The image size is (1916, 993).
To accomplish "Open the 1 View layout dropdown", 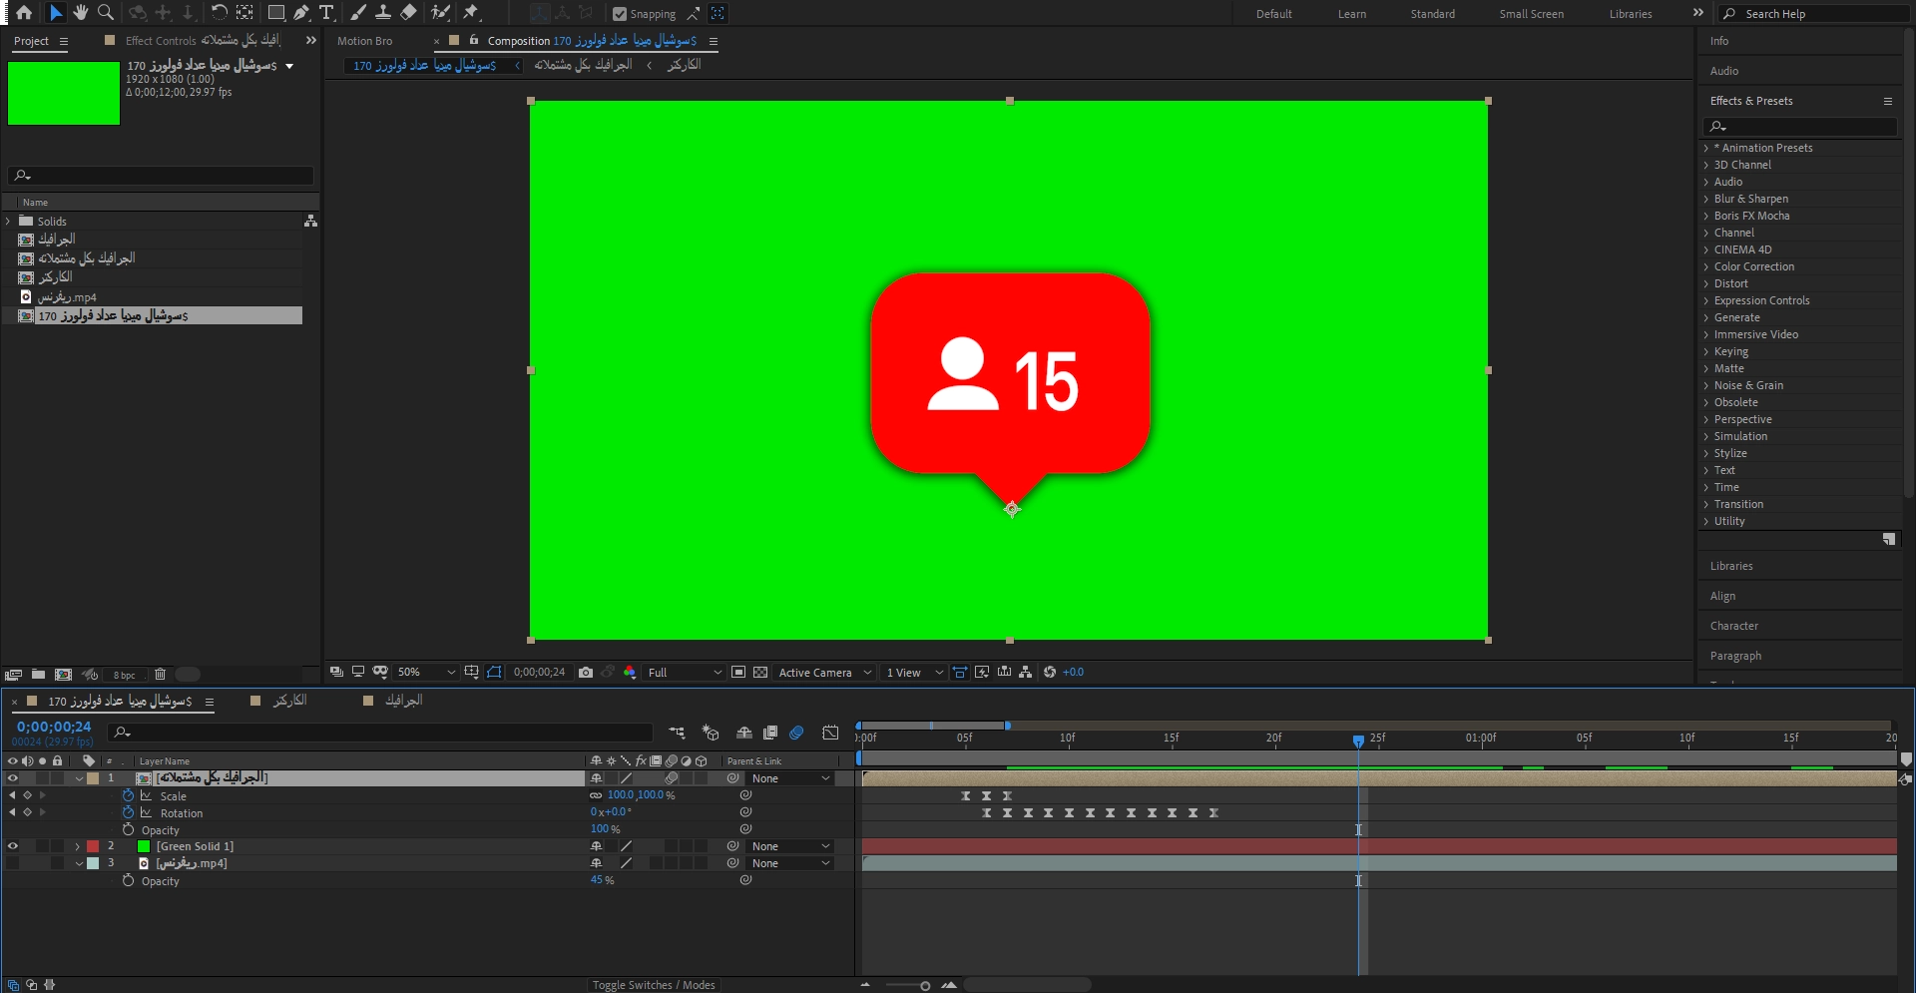I will [914, 673].
